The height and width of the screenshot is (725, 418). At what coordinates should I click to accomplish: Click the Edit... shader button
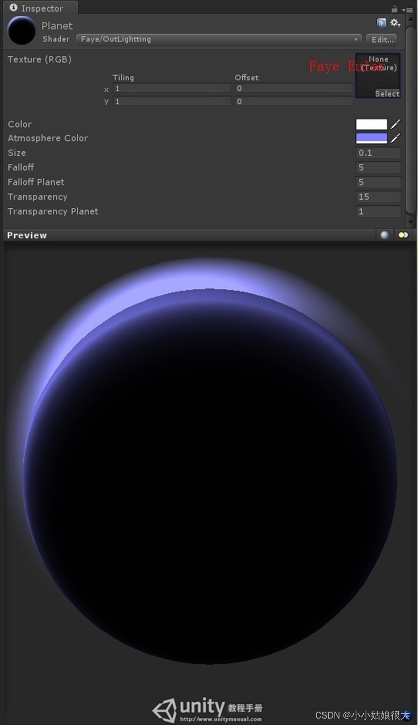click(x=381, y=39)
